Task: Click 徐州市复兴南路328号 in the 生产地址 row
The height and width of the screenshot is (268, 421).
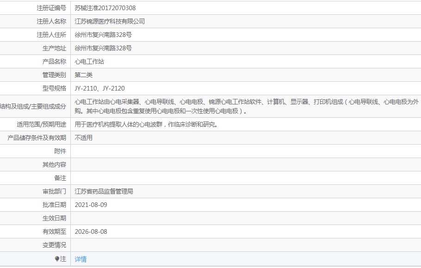Action: (x=103, y=49)
